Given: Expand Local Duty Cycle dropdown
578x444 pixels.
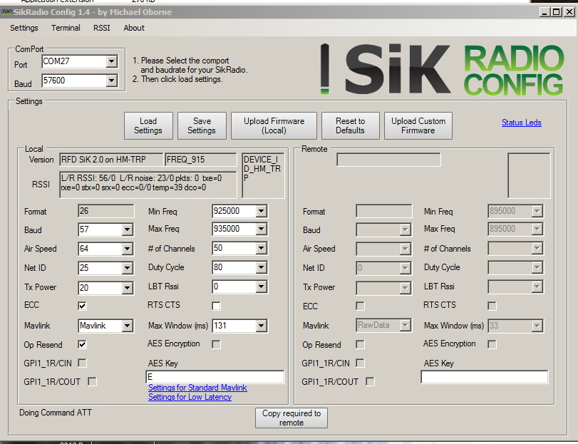Looking at the screenshot, I should click(x=262, y=267).
